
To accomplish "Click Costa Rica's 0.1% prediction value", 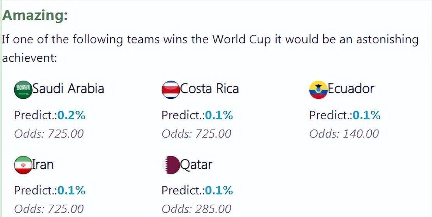I will (219, 115).
